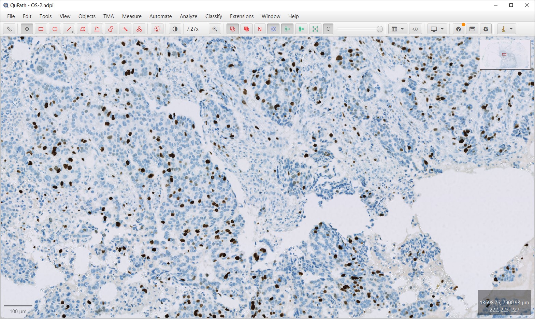Close the QuPath window
The image size is (535, 319).
[x=527, y=5]
